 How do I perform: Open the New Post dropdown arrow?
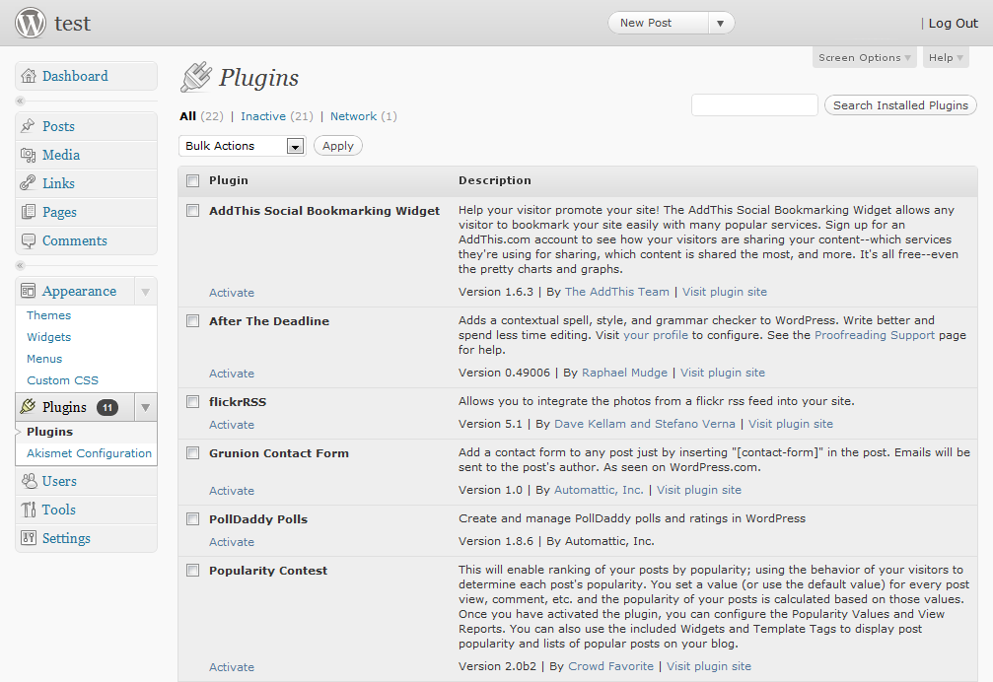pos(720,24)
